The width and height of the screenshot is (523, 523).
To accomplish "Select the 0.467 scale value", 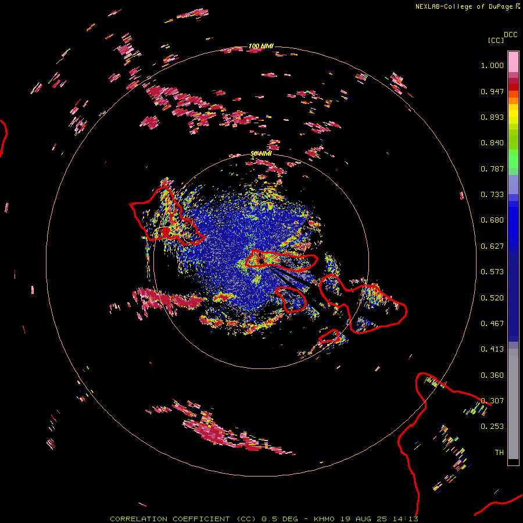I will [492, 324].
